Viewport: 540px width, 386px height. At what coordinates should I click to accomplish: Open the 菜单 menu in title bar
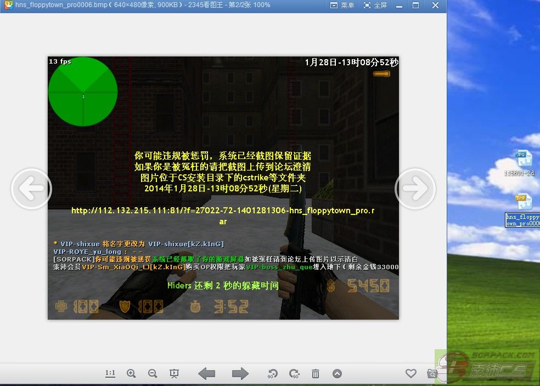(x=342, y=5)
